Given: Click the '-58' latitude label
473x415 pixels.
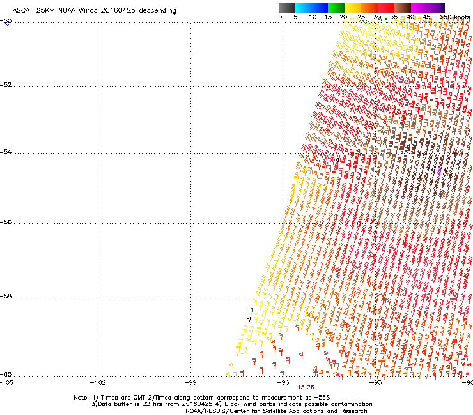Looking at the screenshot, I should 6,296.
